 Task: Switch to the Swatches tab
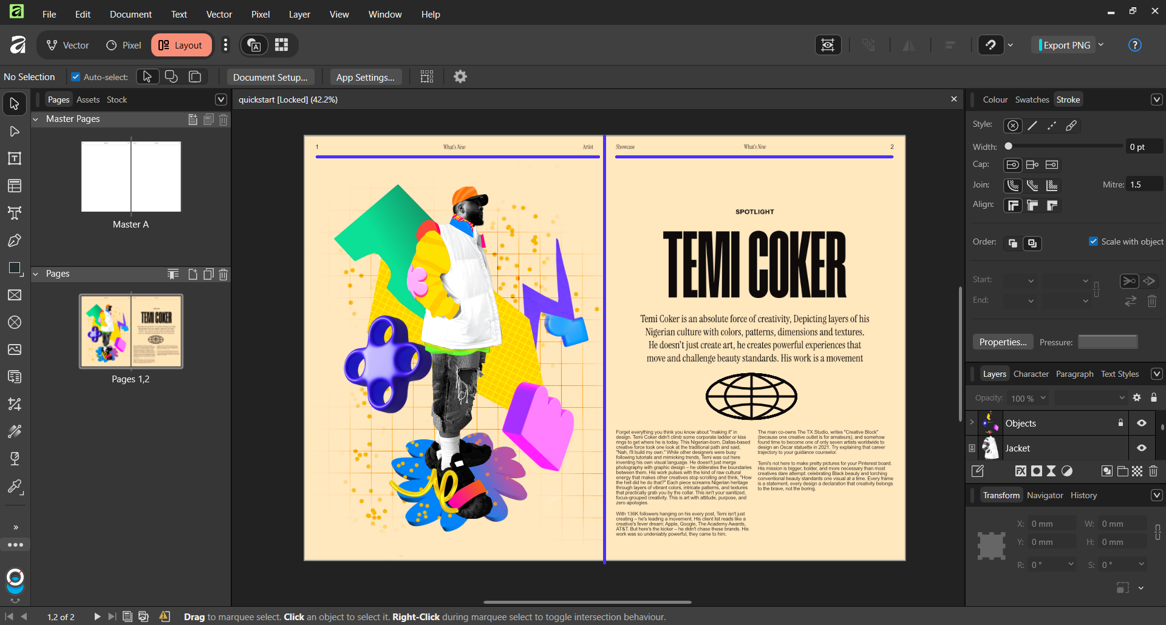(x=1032, y=100)
